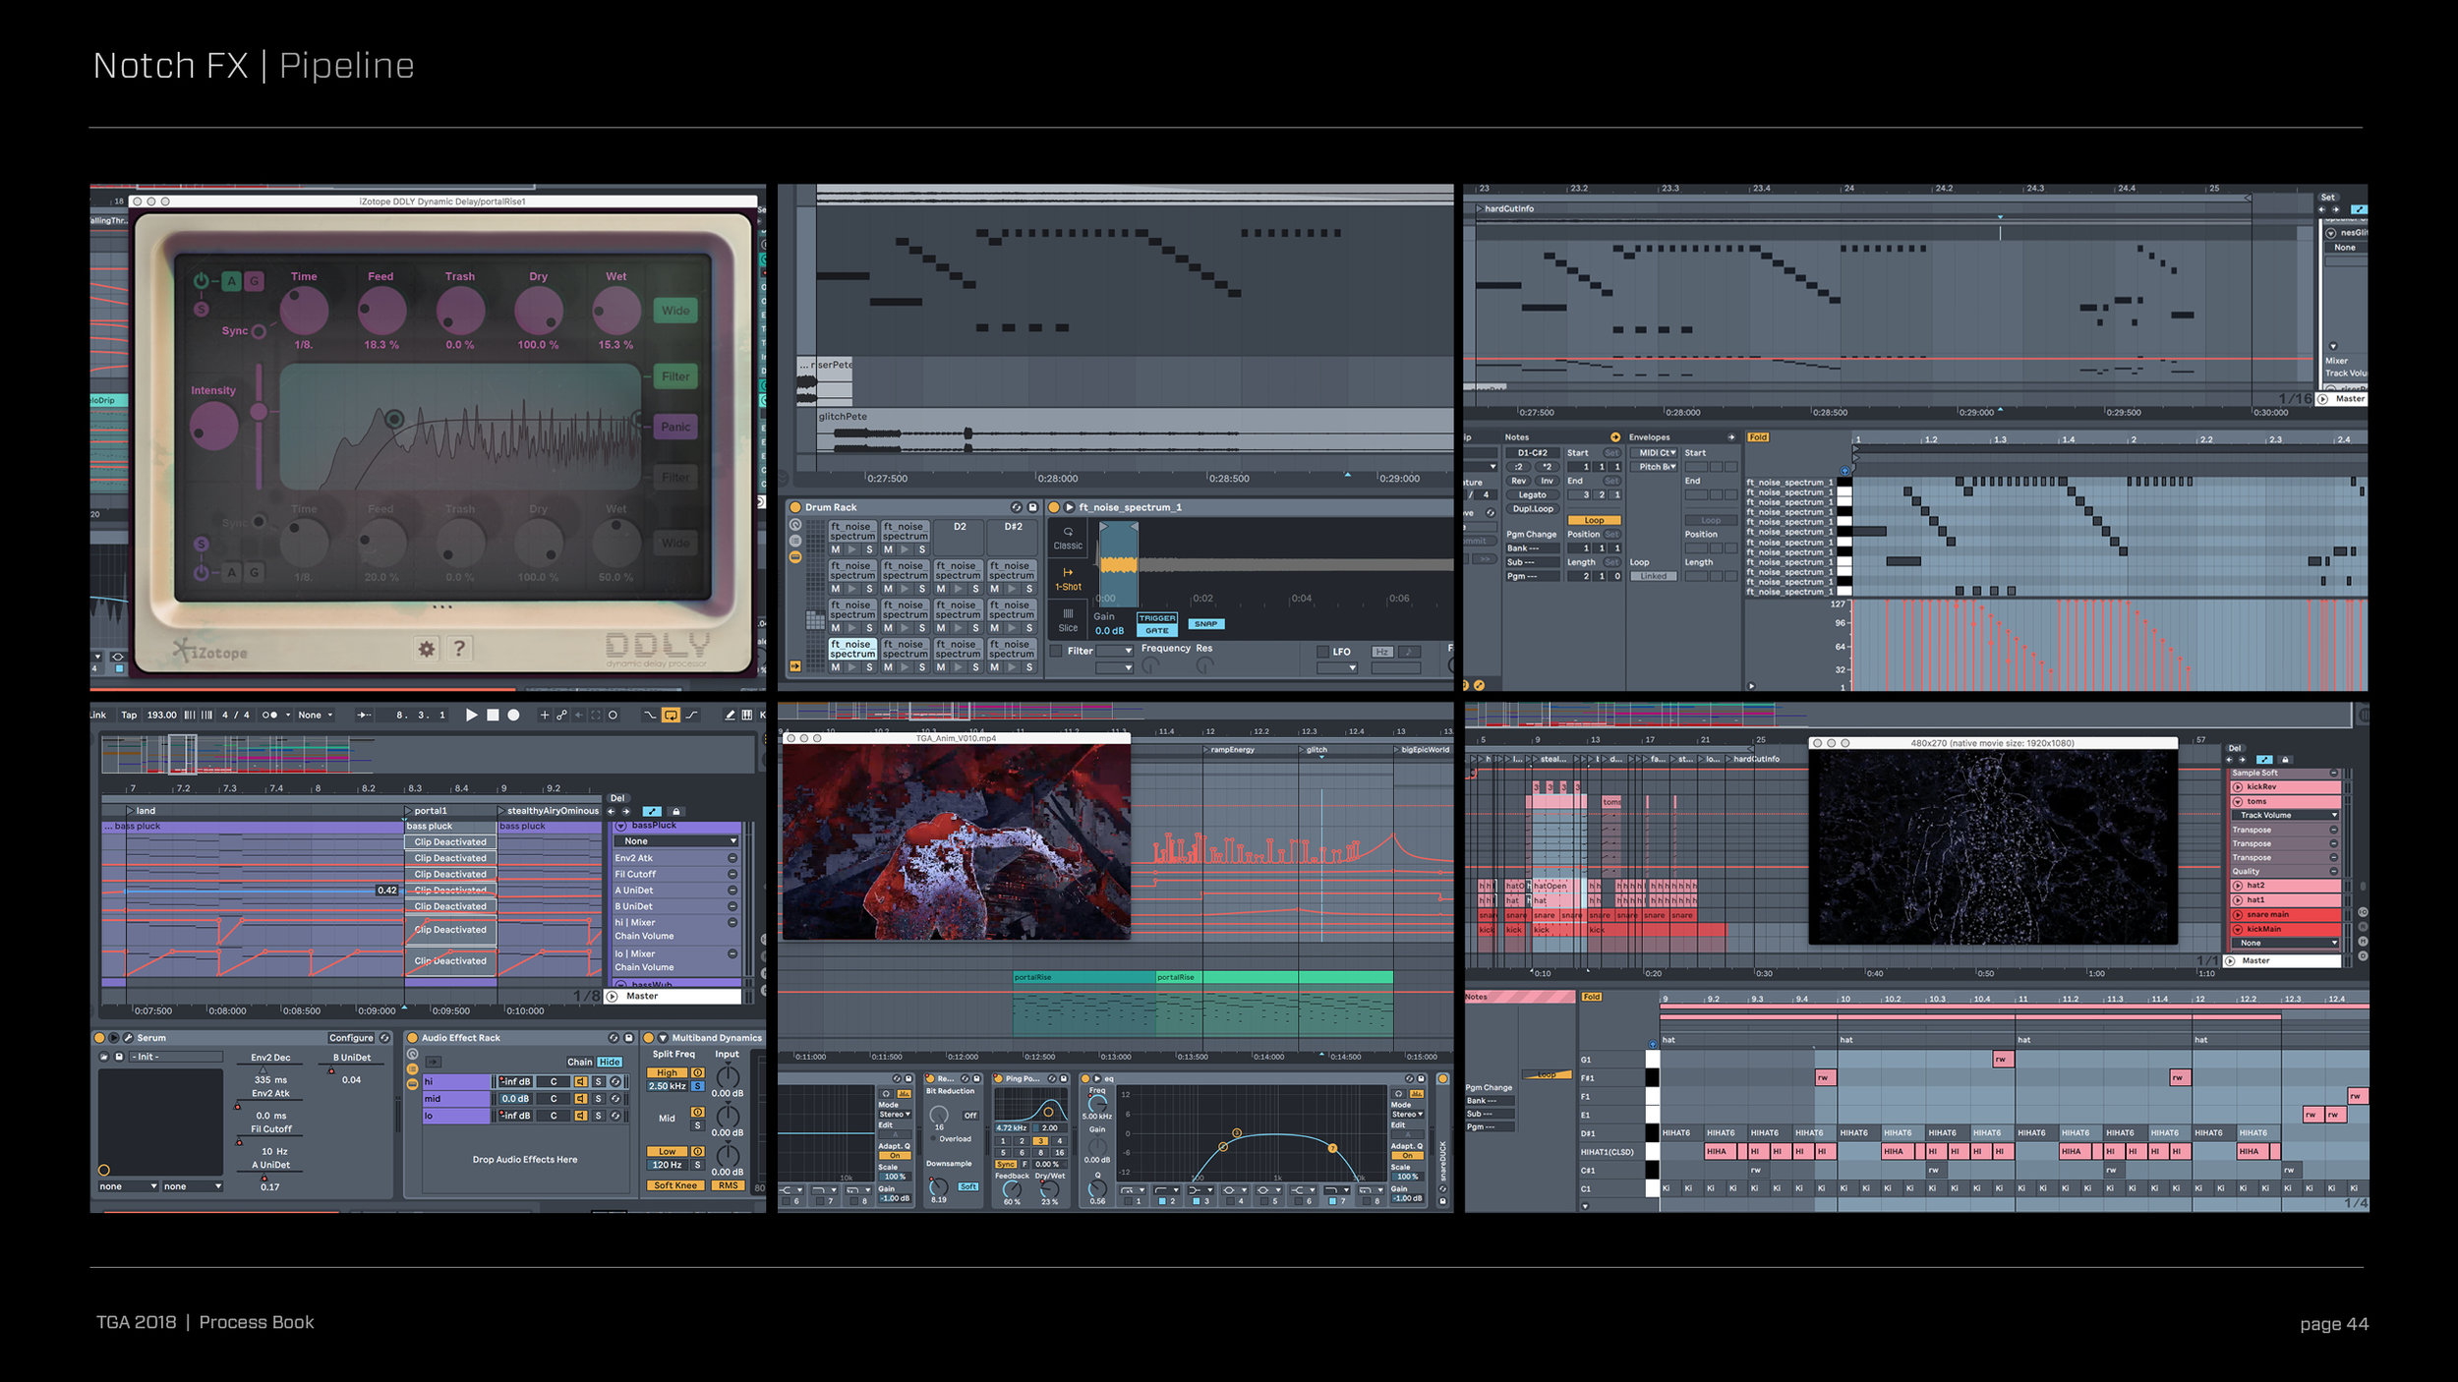Click the 193.00 tempo field
Image resolution: width=2458 pixels, height=1382 pixels.
click(162, 715)
